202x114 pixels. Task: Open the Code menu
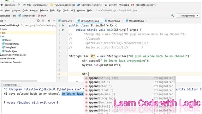[25, 10]
